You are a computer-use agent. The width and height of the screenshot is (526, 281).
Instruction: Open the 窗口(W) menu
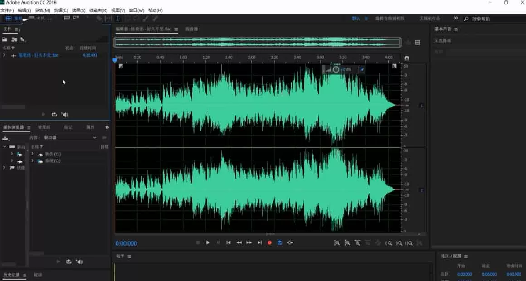(x=136, y=10)
